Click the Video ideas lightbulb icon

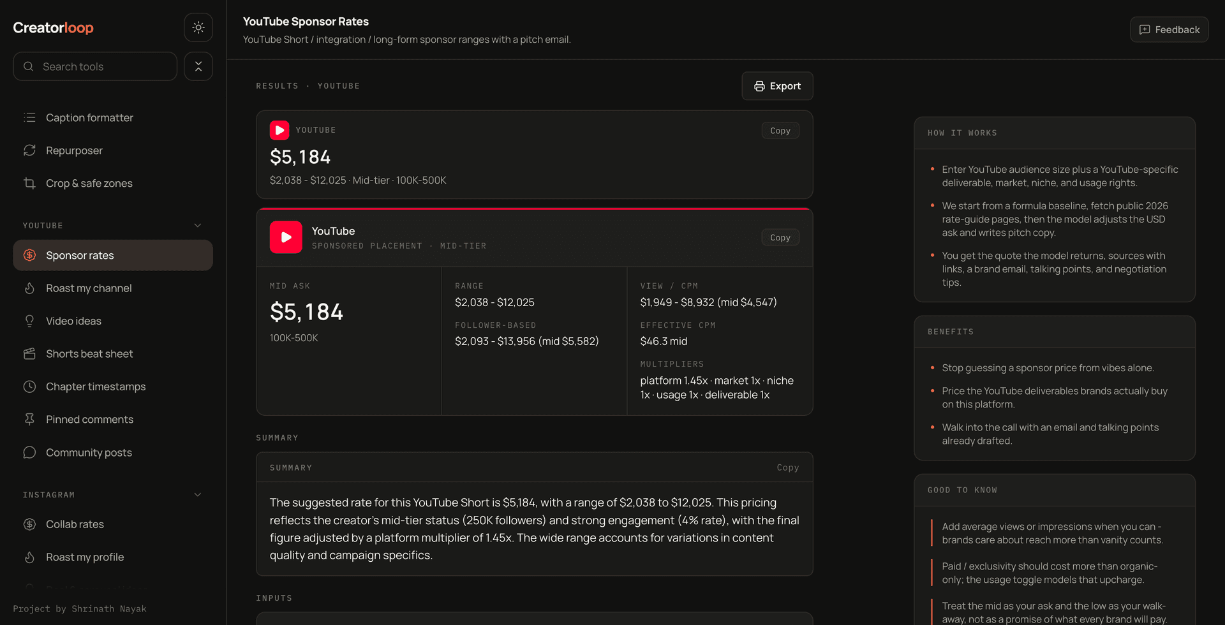(x=29, y=321)
